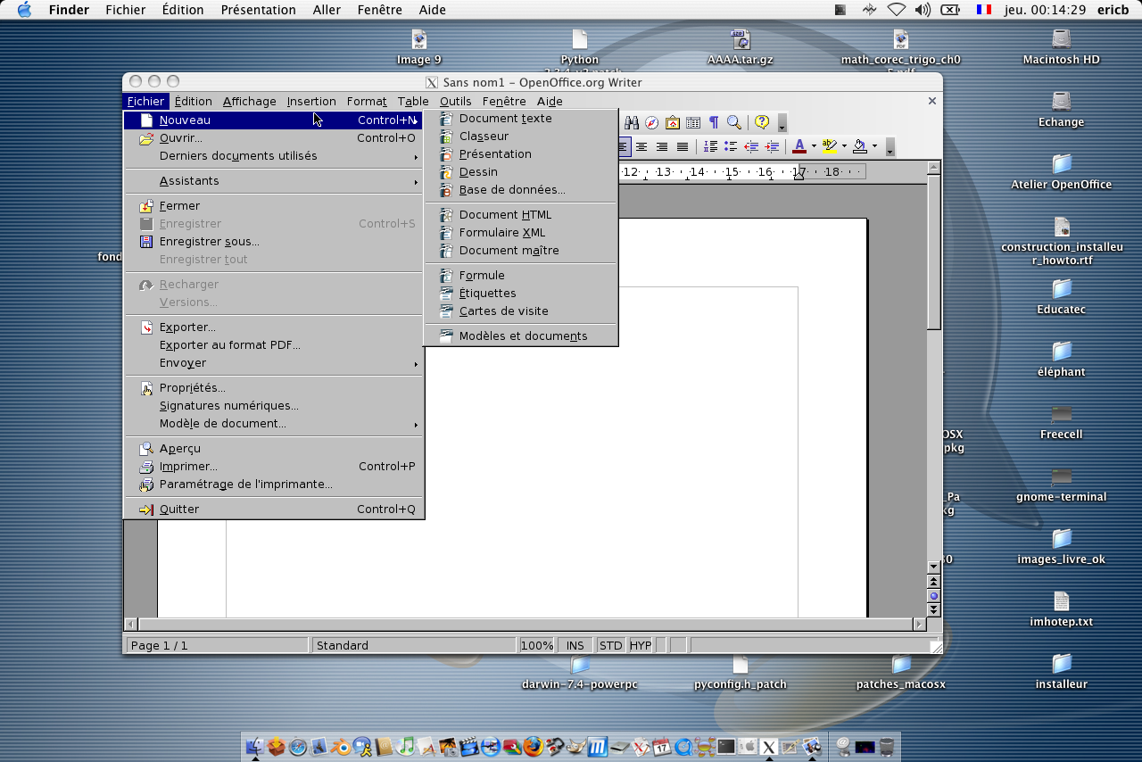This screenshot has width=1142, height=762.
Task: Open iTunes from the Dock
Action: [x=405, y=746]
